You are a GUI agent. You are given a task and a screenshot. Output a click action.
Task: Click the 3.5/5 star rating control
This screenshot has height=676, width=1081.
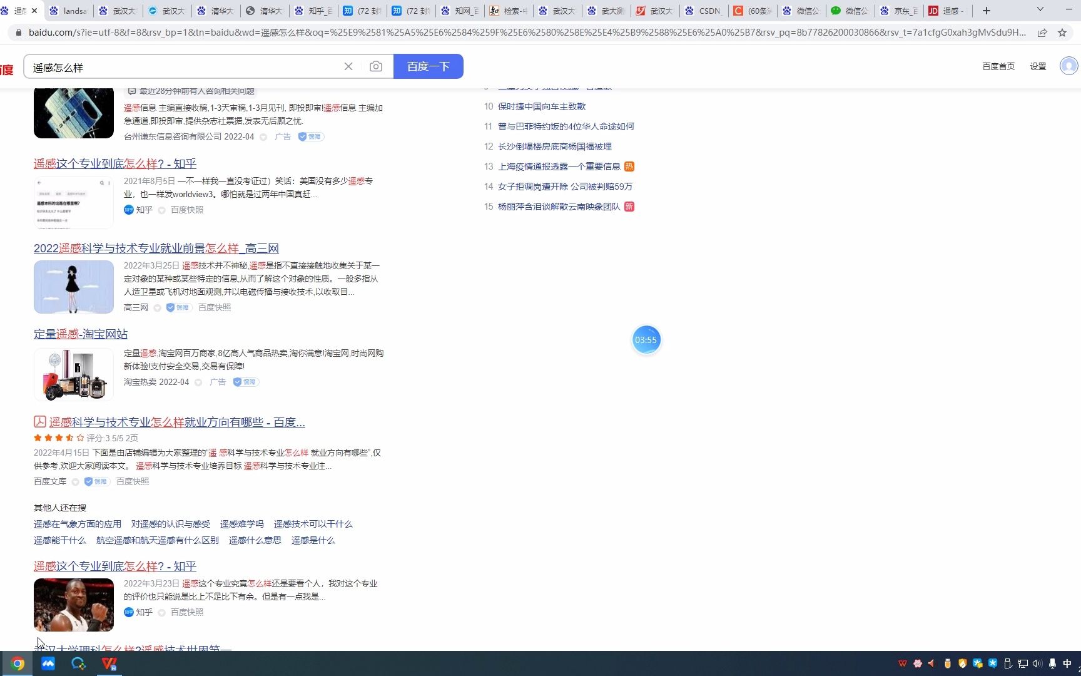point(58,438)
